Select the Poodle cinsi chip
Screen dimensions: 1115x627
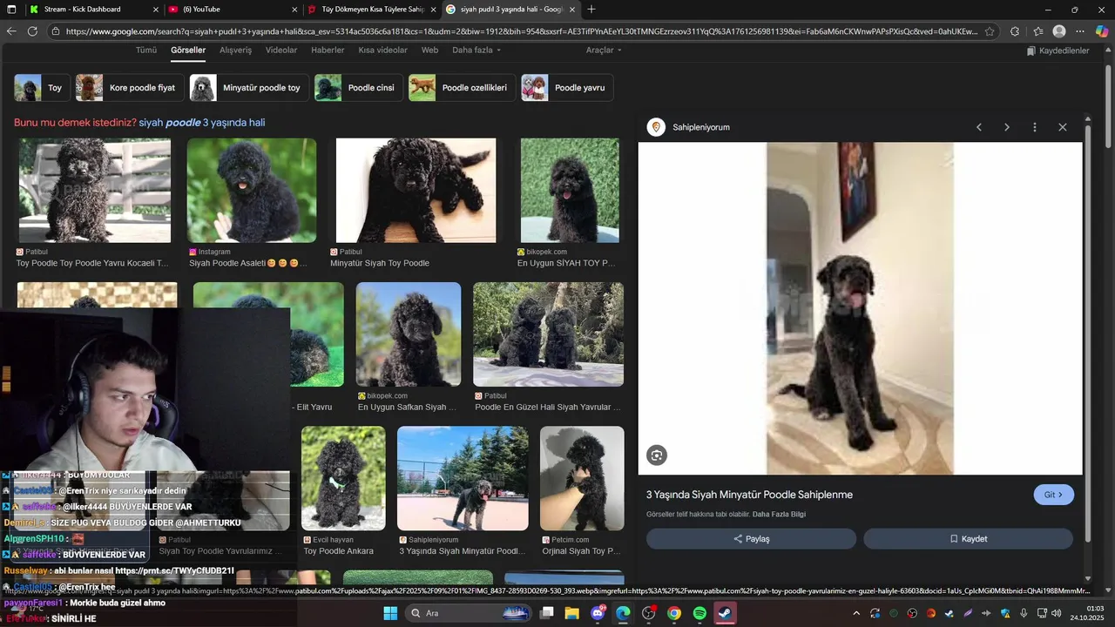358,88
